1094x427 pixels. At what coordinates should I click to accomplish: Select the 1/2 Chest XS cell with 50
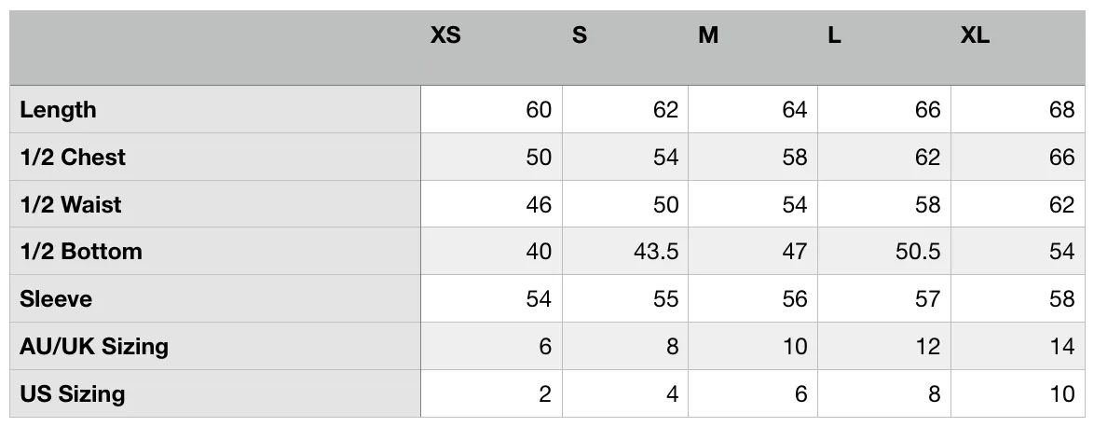(491, 157)
